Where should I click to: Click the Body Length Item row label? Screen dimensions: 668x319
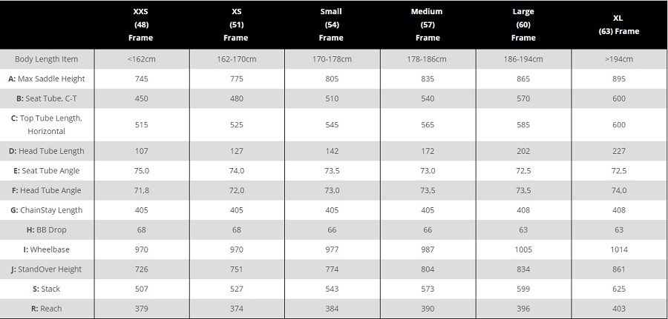click(47, 59)
